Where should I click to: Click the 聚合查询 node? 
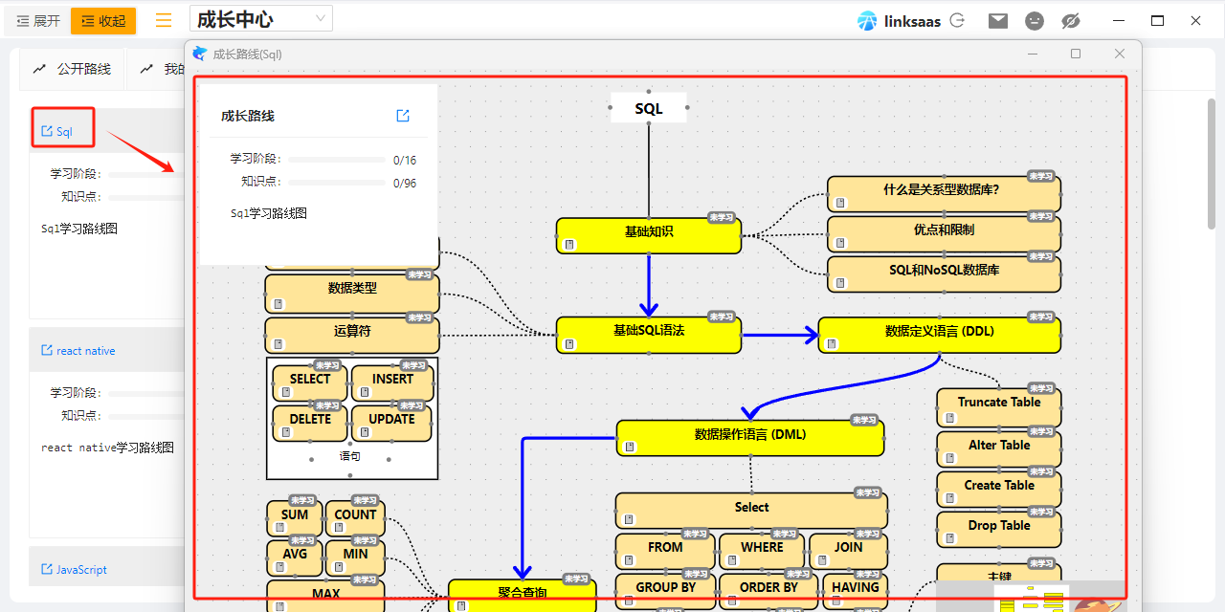523,595
